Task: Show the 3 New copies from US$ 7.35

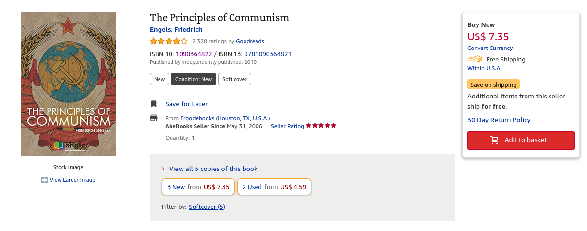Action: (x=198, y=187)
